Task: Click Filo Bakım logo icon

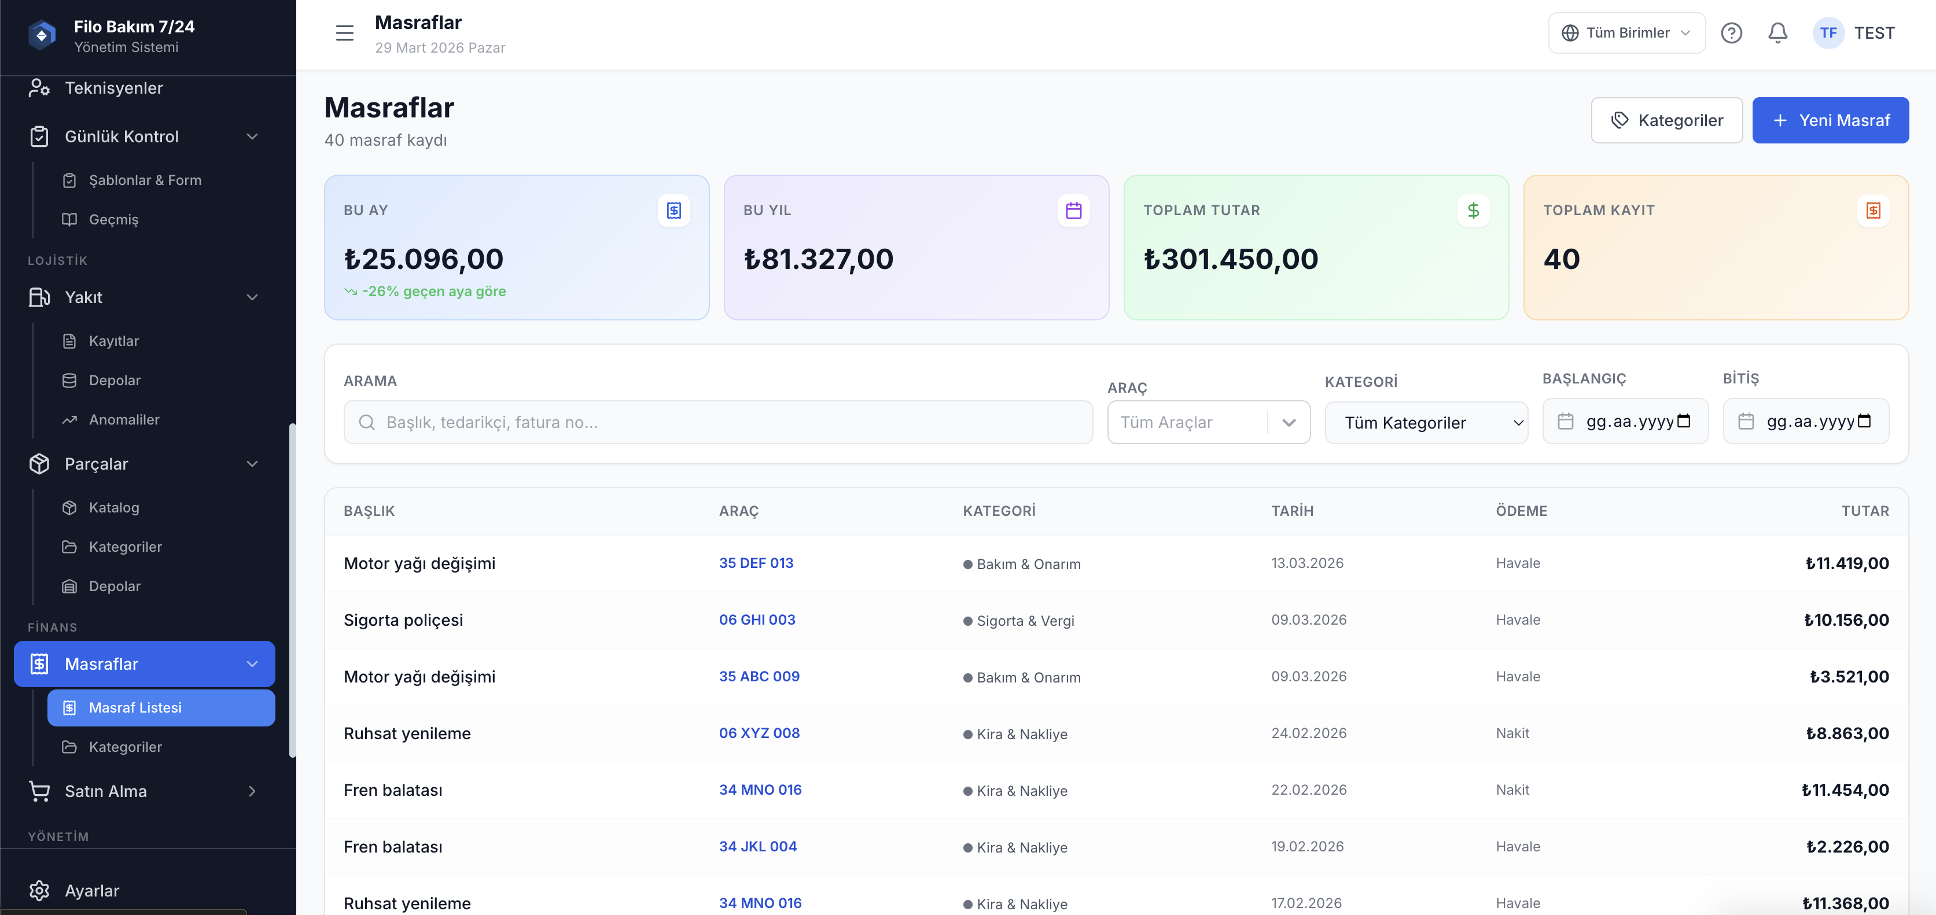Action: coord(42,35)
